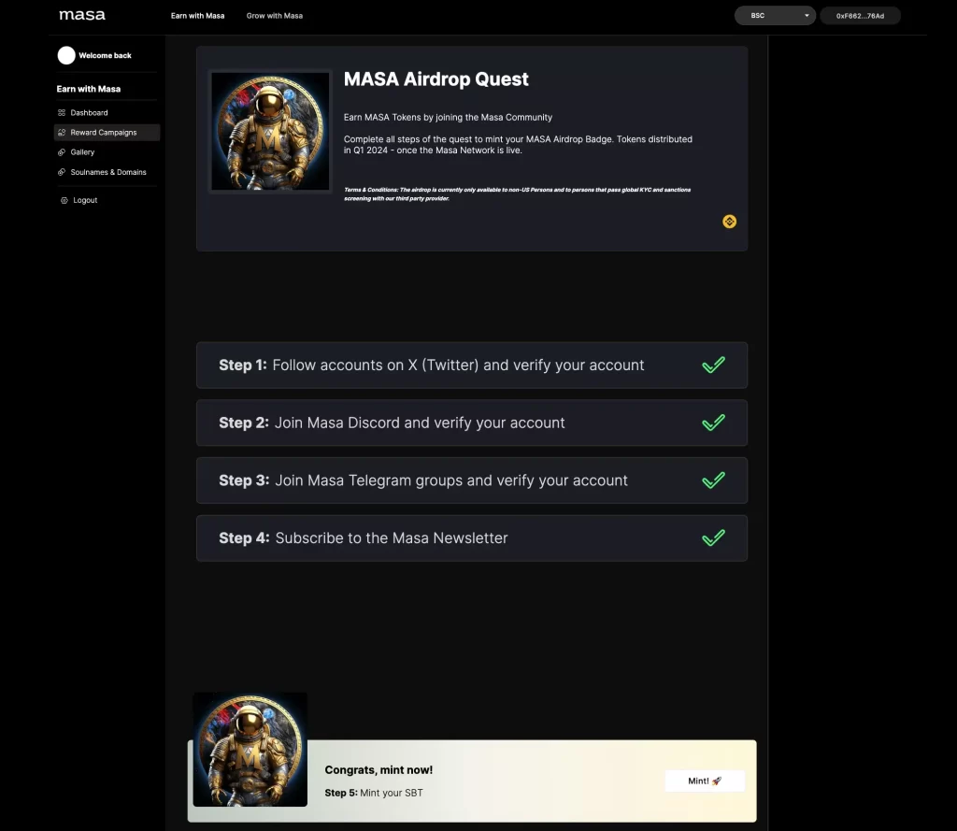
Task: Click the Soulnames & Domains icon
Action: (x=62, y=172)
